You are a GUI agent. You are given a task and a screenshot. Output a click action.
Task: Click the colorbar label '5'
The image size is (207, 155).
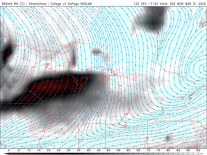pos(19,150)
